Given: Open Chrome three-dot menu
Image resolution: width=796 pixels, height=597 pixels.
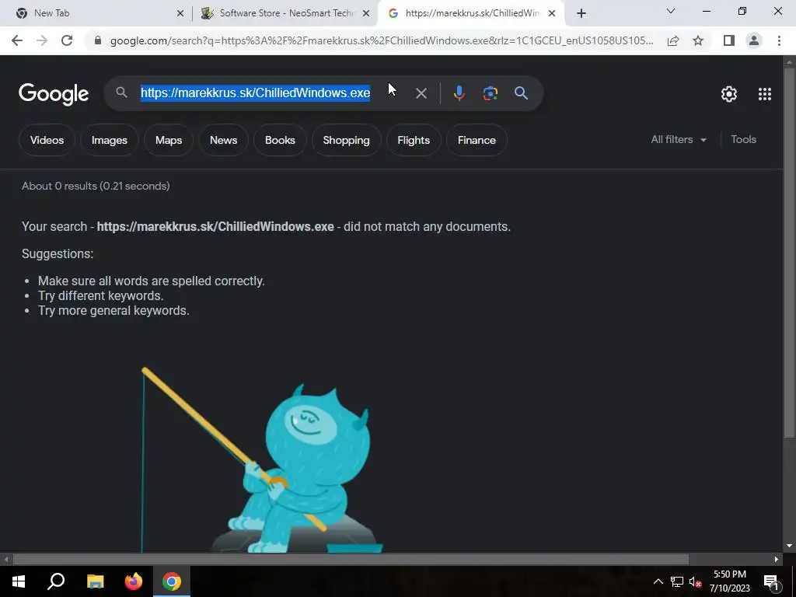Looking at the screenshot, I should click(x=779, y=40).
